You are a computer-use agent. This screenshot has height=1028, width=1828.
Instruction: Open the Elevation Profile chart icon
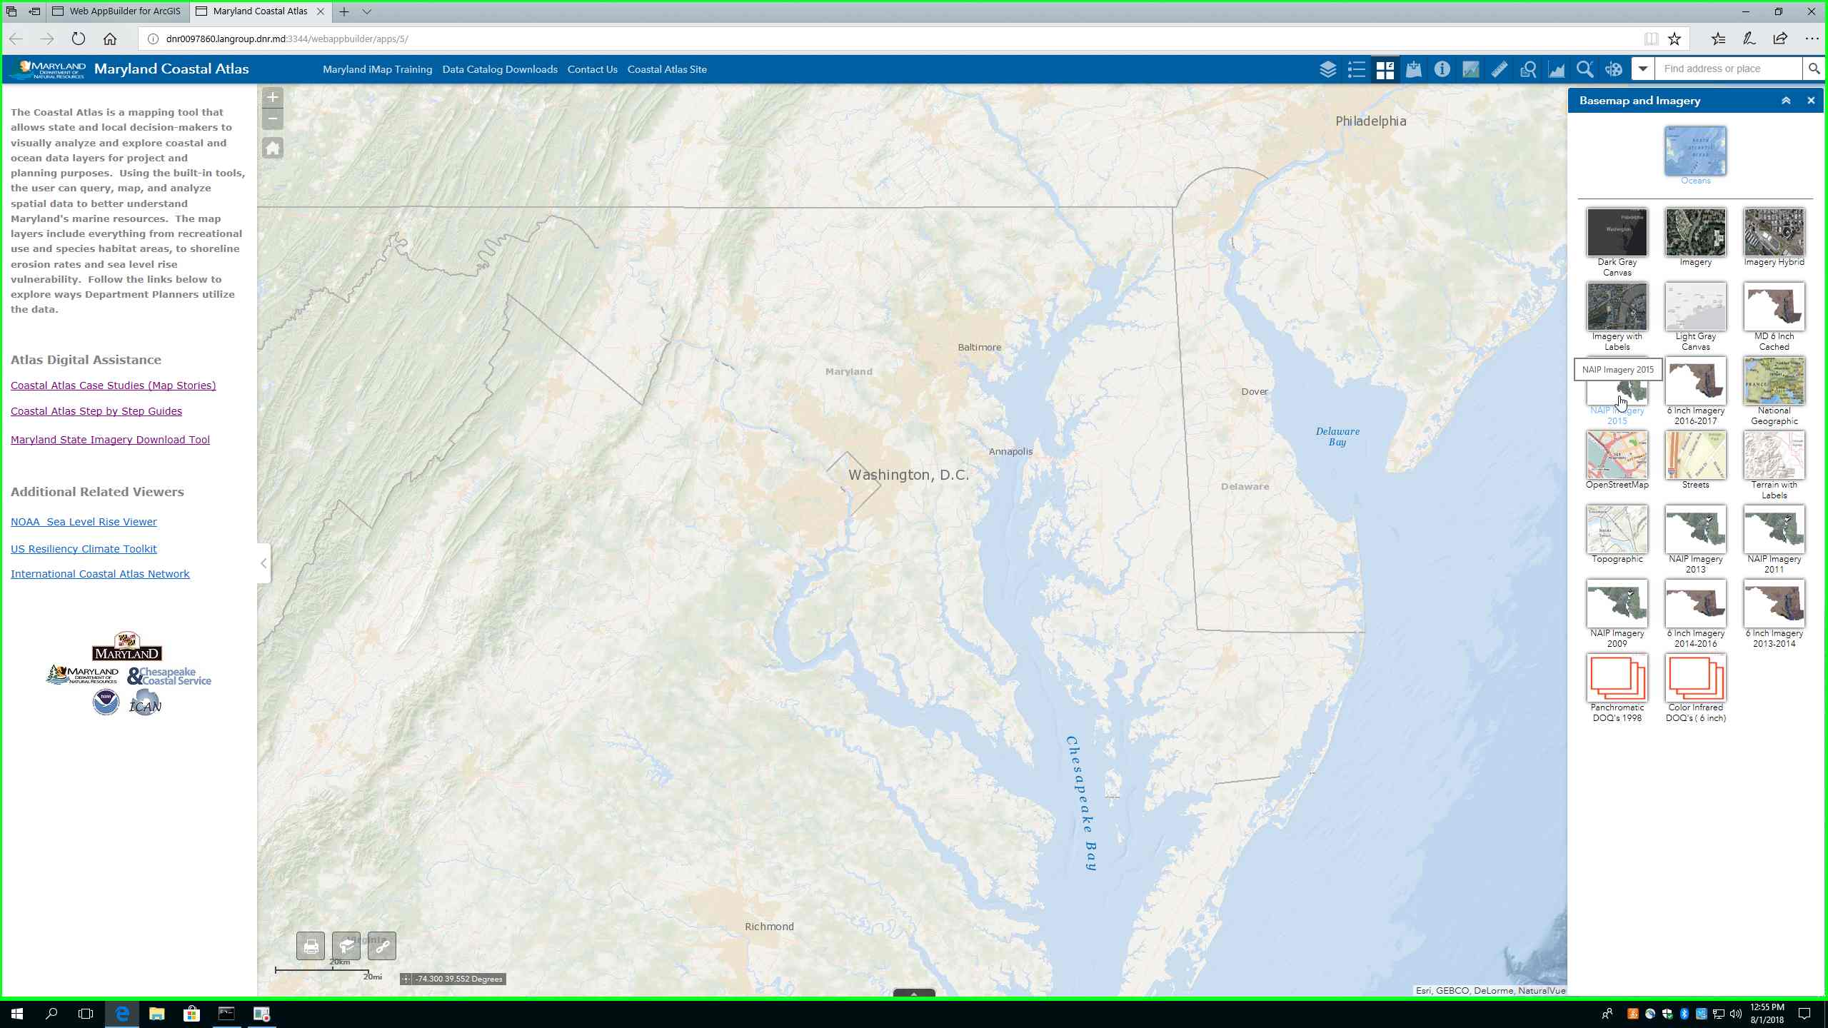pos(1556,69)
